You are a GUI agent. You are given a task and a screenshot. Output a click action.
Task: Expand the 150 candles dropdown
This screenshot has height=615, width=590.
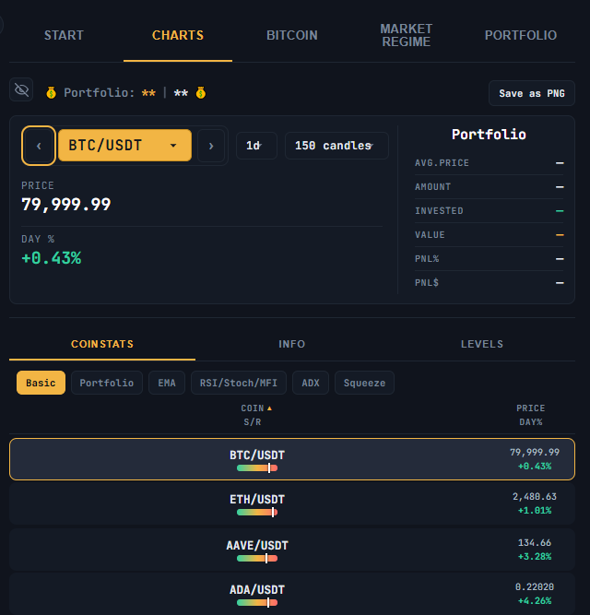[336, 146]
